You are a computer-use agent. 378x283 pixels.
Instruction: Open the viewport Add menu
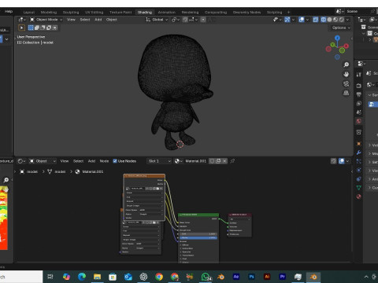98,20
